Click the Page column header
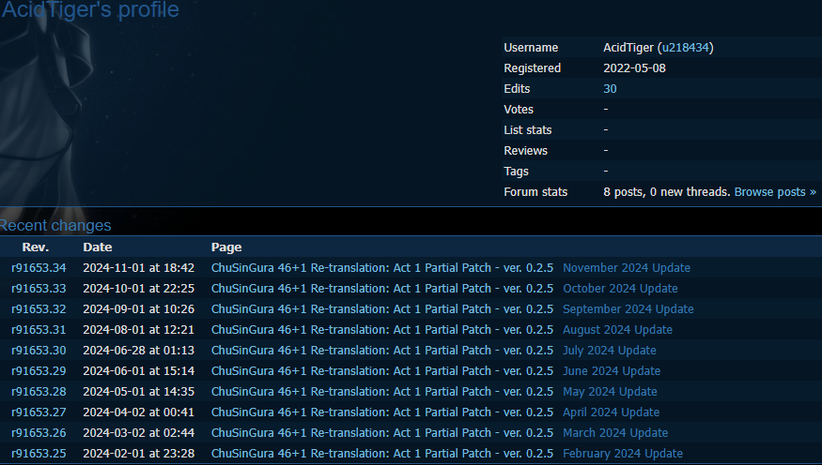 click(x=226, y=247)
